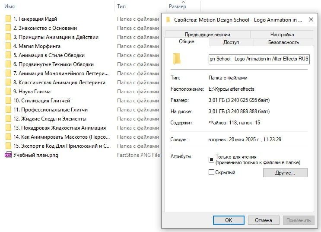Select the Общие tab
This screenshot has height=232, width=321.
pyautogui.click(x=187, y=41)
